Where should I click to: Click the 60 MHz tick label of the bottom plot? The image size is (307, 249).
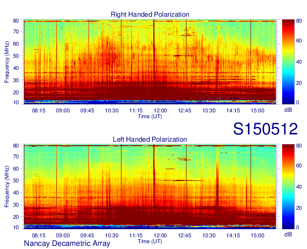(16, 168)
